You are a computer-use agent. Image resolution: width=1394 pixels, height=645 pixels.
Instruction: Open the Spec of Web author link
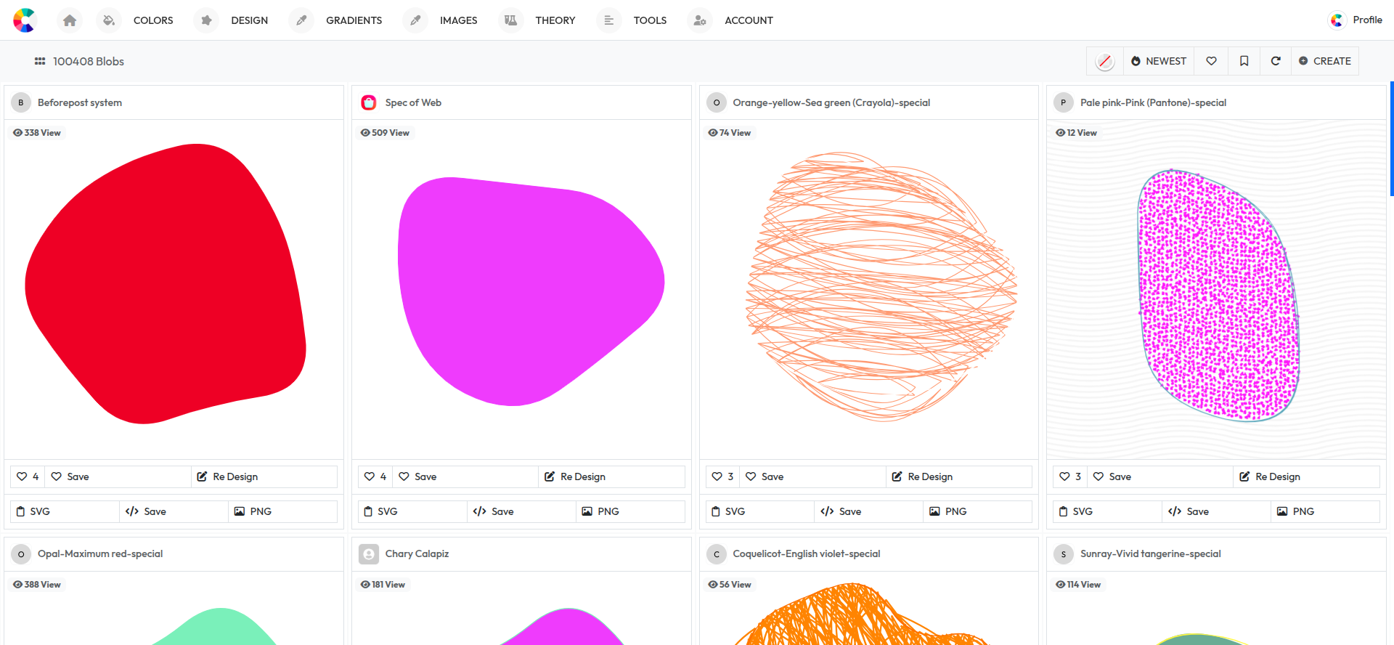pos(413,102)
